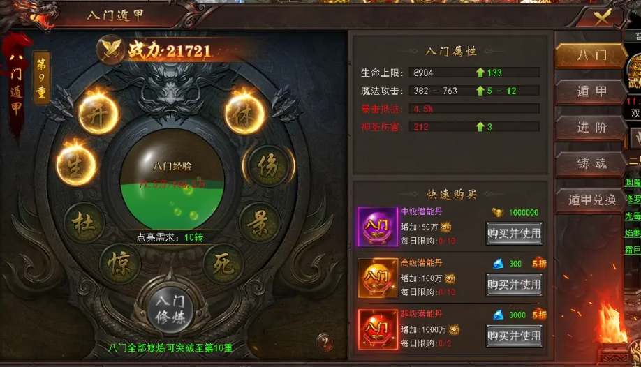The image size is (641, 367).
Task: Buy and use 超级潜能丹
Action: (x=515, y=336)
